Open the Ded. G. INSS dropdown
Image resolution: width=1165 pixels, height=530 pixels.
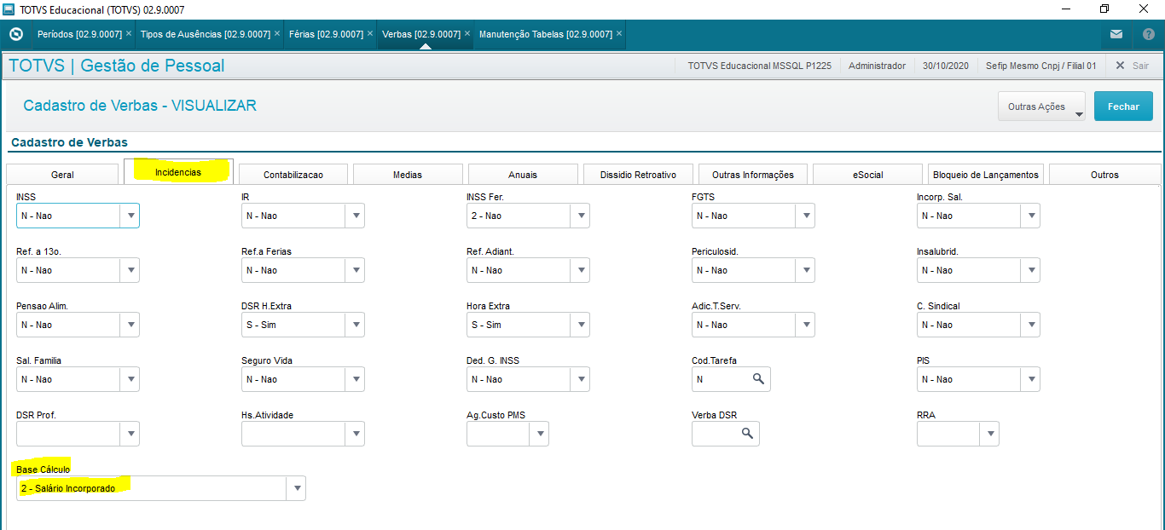pyautogui.click(x=581, y=379)
